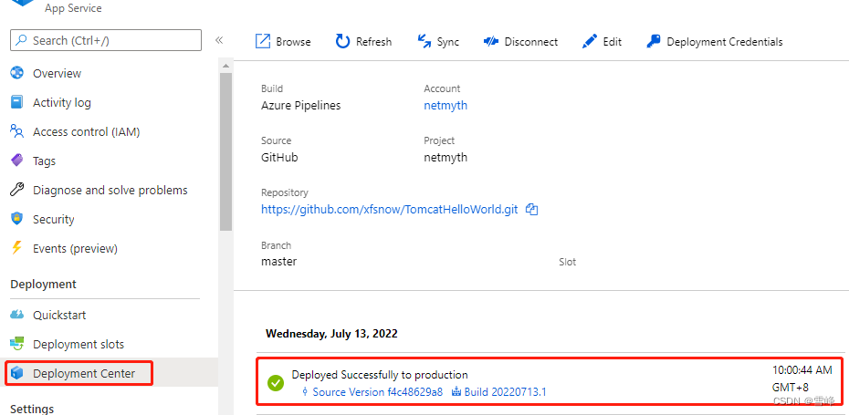Click the Disconnect plug icon
This screenshot has width=849, height=415.
(491, 42)
